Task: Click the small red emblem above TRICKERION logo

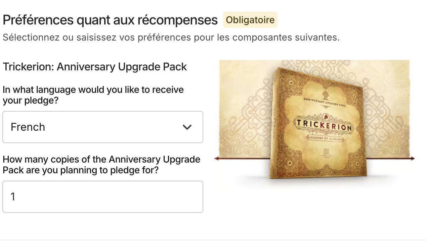Action: [x=325, y=116]
